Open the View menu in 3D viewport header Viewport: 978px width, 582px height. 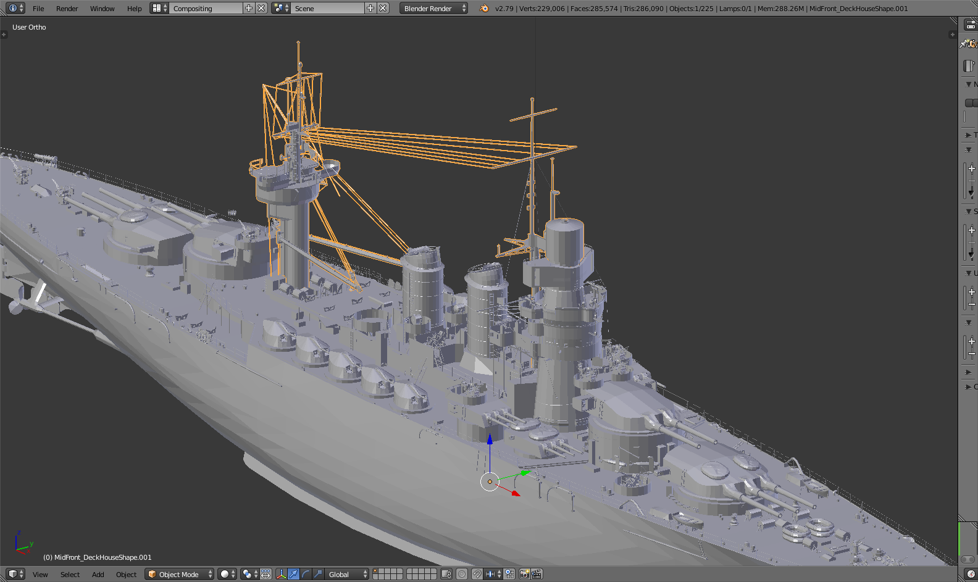coord(40,575)
